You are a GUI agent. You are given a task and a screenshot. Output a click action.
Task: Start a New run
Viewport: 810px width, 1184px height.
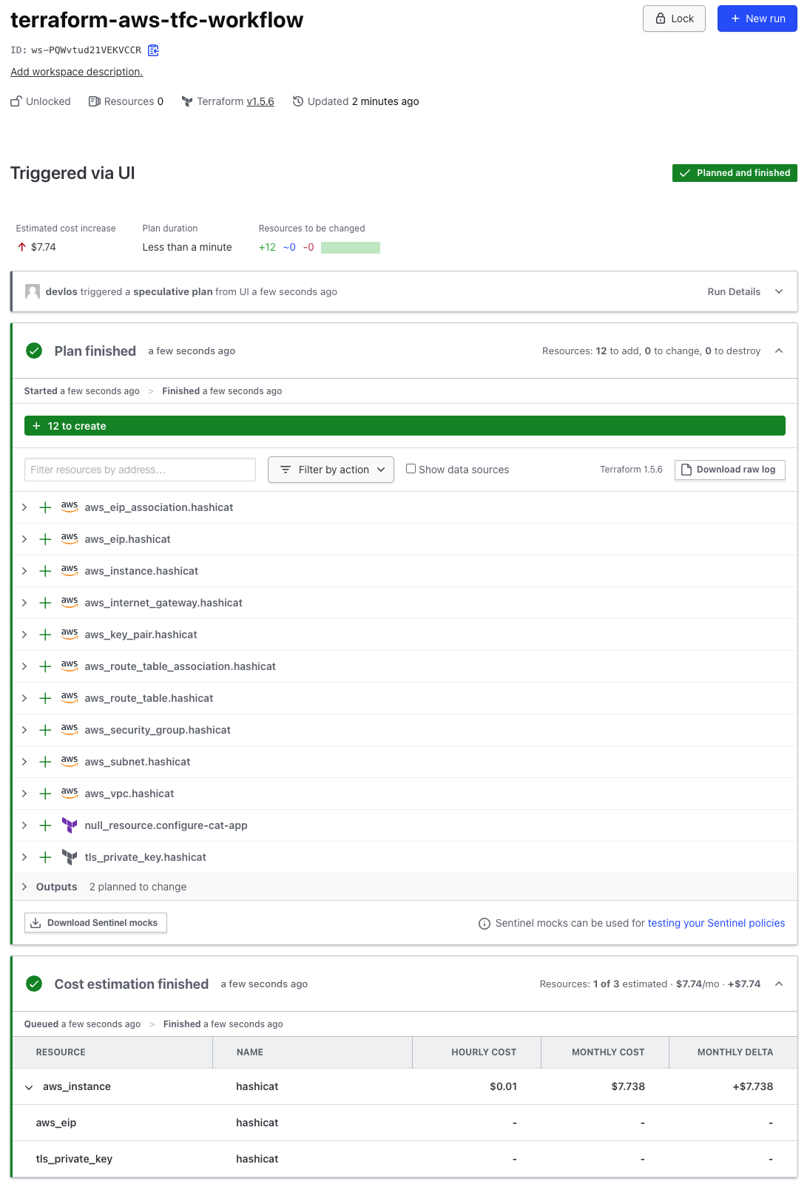pos(757,18)
